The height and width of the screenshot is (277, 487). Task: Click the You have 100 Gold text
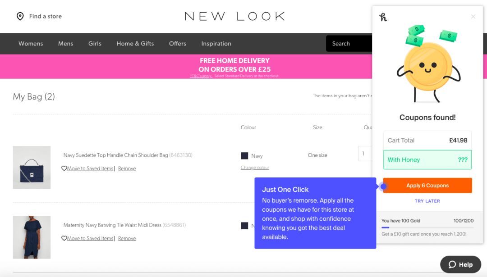401,221
